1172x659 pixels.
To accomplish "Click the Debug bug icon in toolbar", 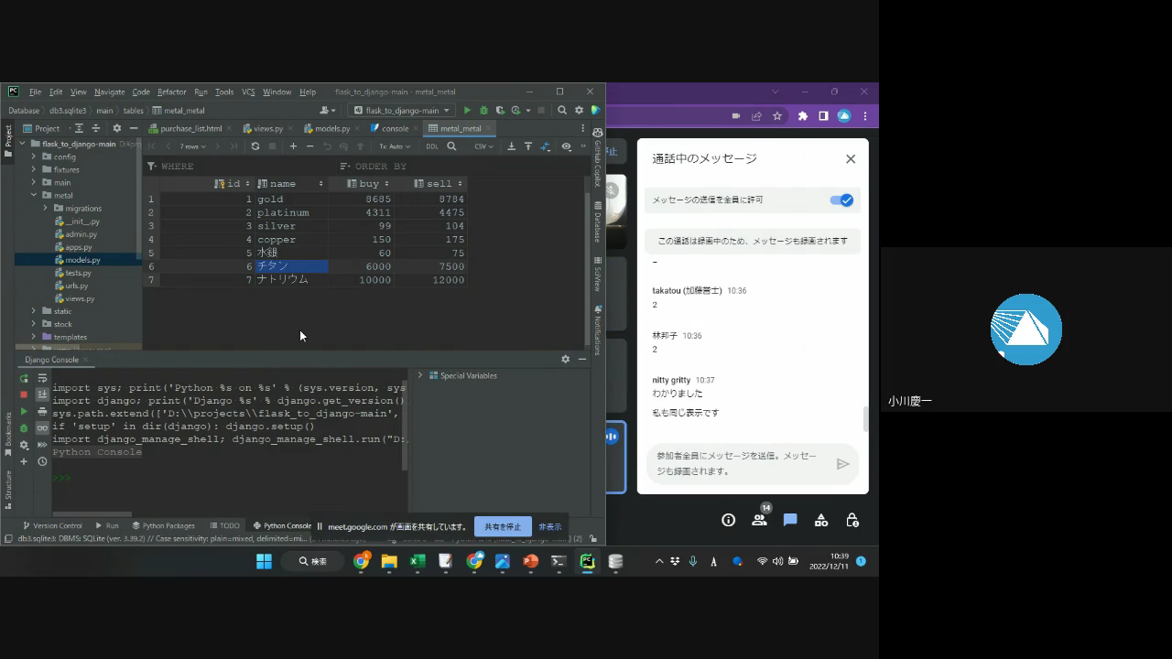I will pos(484,111).
